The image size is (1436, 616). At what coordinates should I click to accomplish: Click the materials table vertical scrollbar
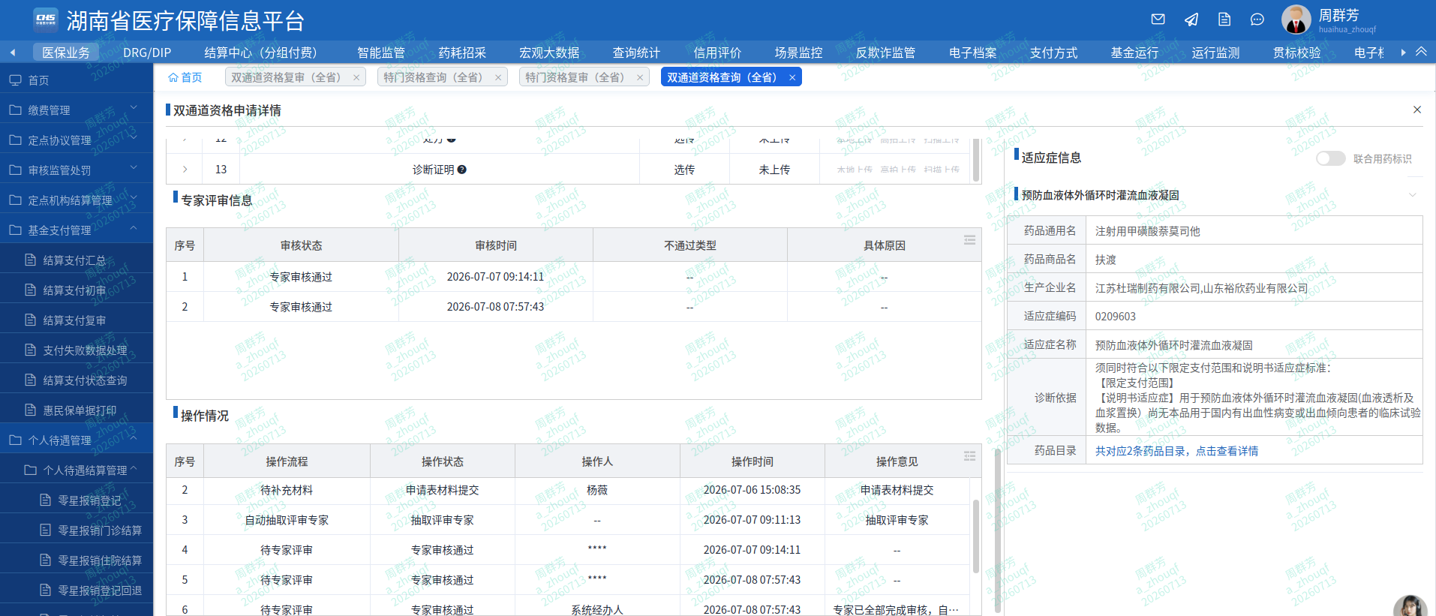[x=976, y=160]
